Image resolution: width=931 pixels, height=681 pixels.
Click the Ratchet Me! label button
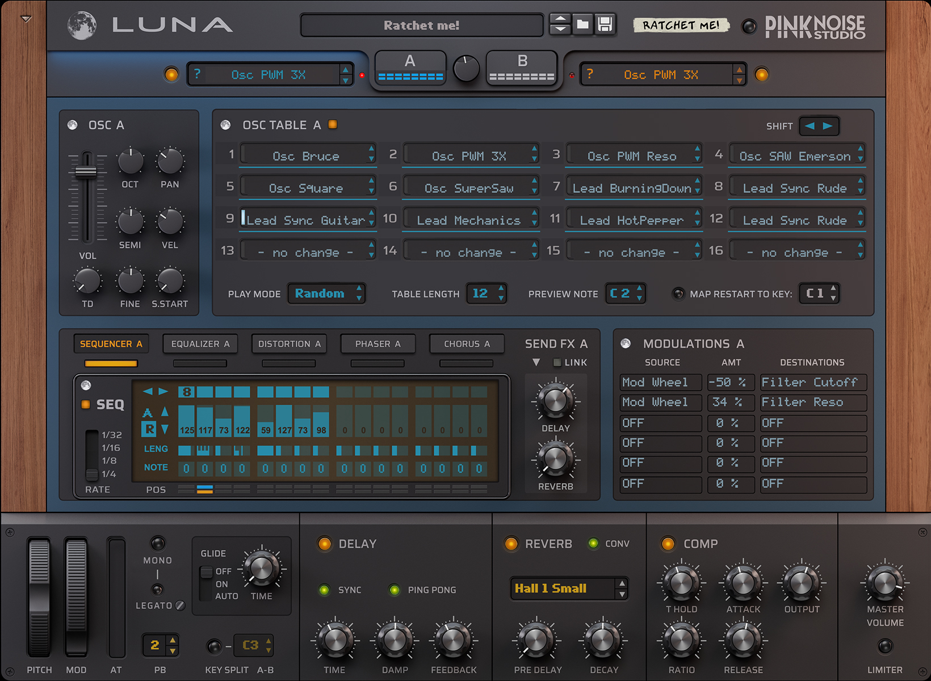(x=681, y=26)
